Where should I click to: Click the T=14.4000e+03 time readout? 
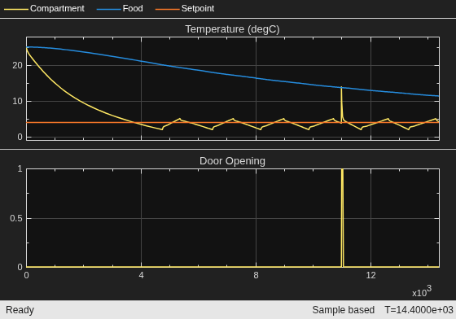419,310
